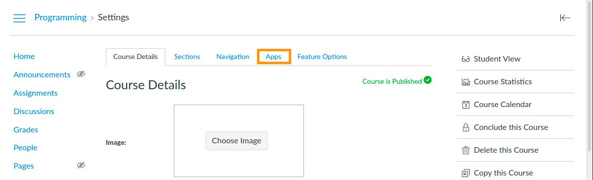The width and height of the screenshot is (593, 180).
Task: Open the Navigation tab
Action: (232, 57)
